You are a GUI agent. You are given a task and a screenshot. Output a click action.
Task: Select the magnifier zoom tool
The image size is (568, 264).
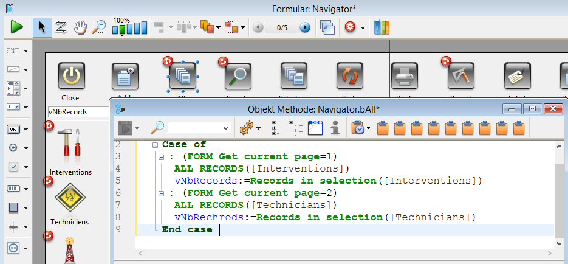(99, 27)
